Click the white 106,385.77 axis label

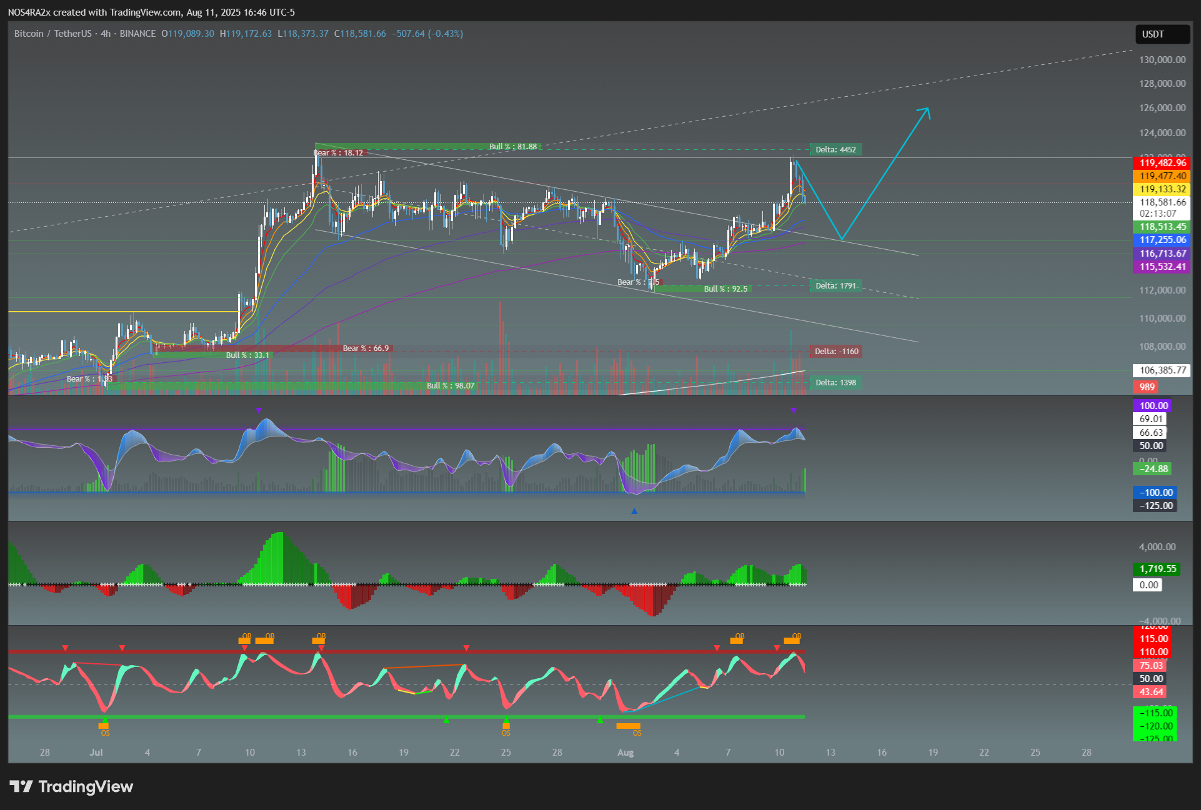click(x=1162, y=370)
